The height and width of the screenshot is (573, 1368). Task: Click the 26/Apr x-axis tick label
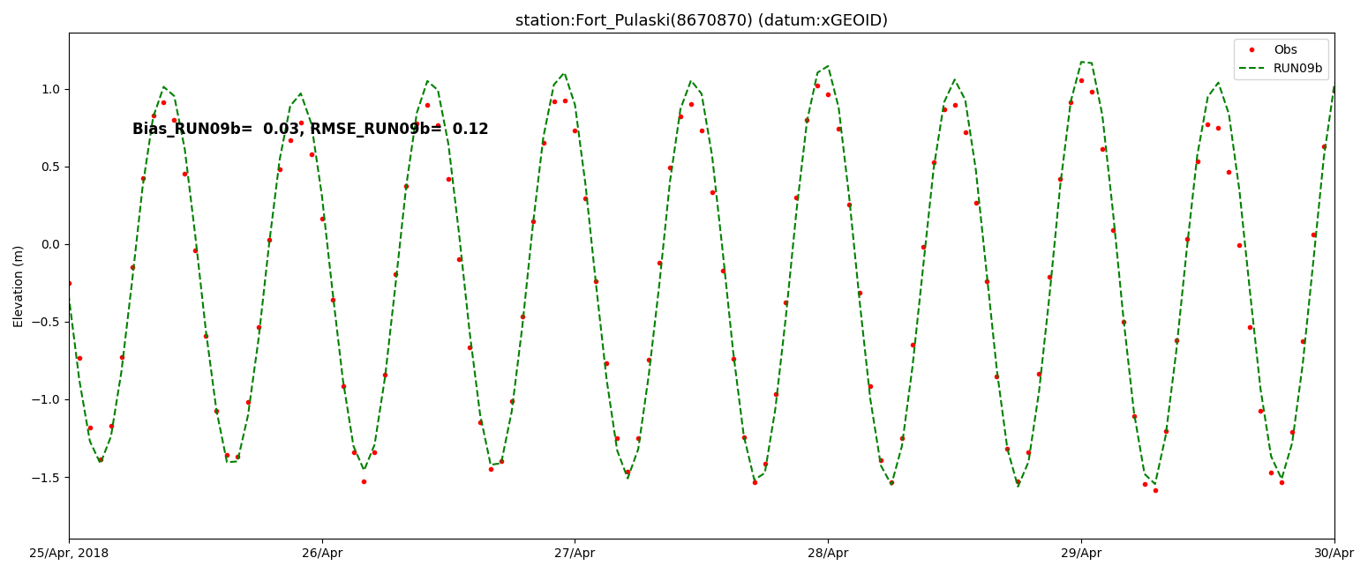pyautogui.click(x=322, y=554)
